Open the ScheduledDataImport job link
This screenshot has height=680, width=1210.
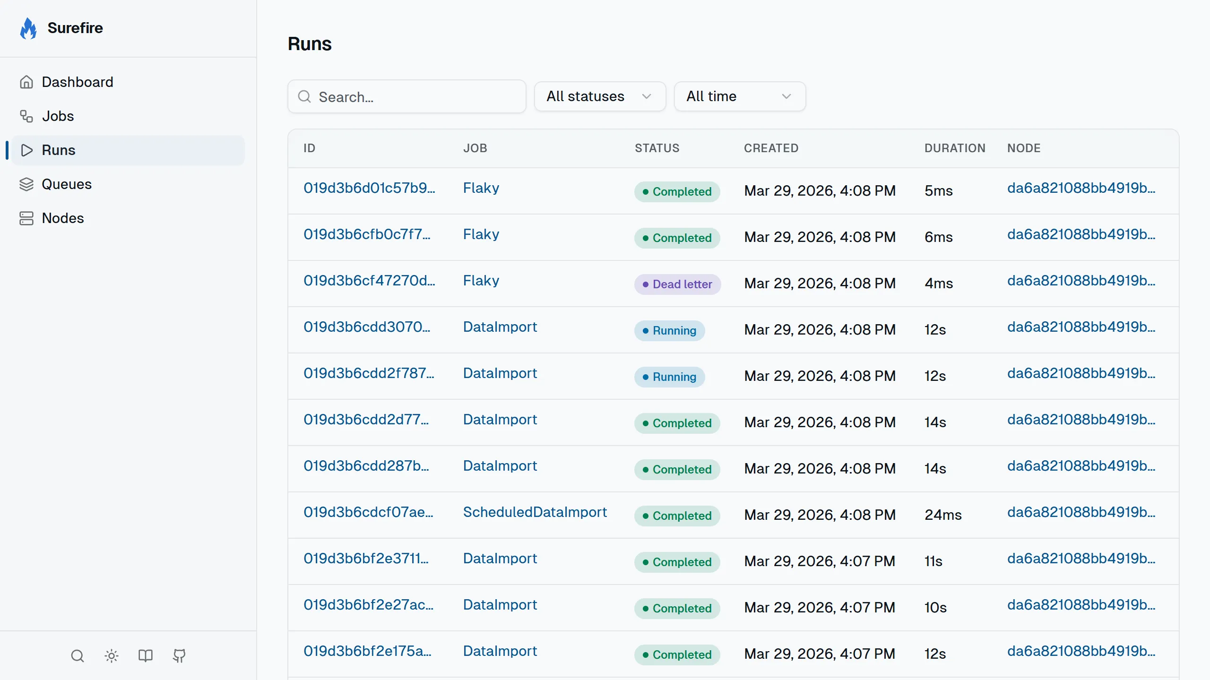pyautogui.click(x=535, y=512)
